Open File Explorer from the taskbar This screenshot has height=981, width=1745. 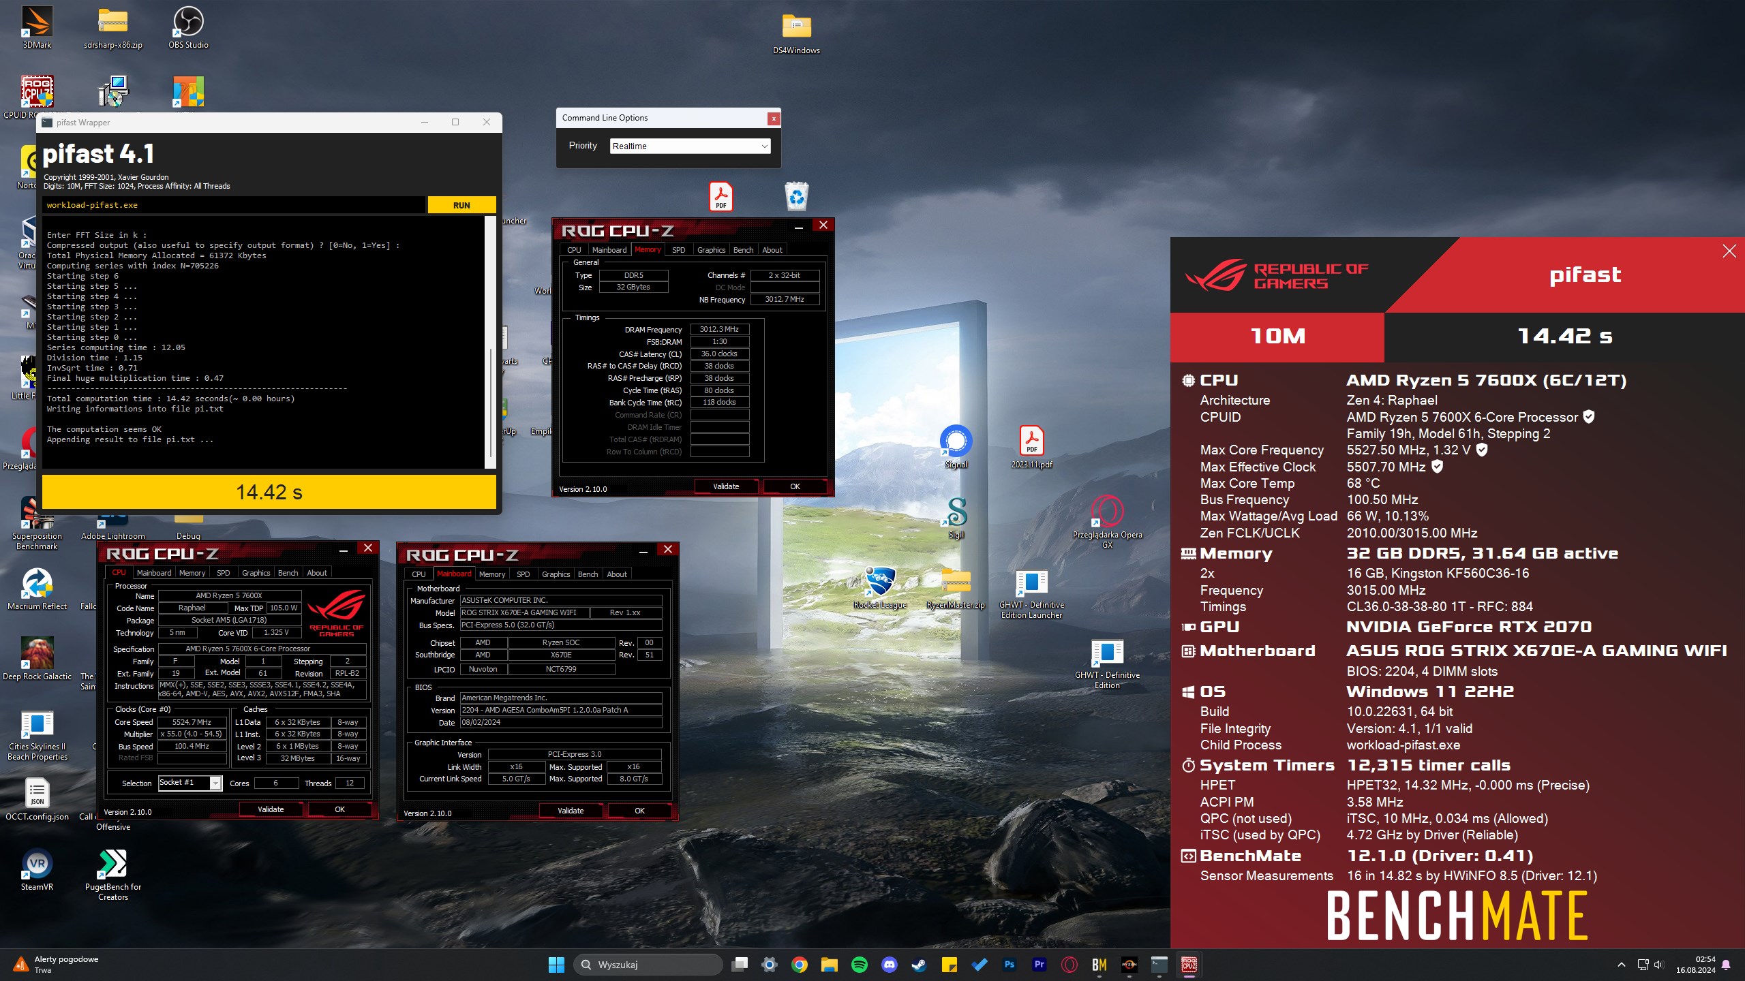point(830,965)
